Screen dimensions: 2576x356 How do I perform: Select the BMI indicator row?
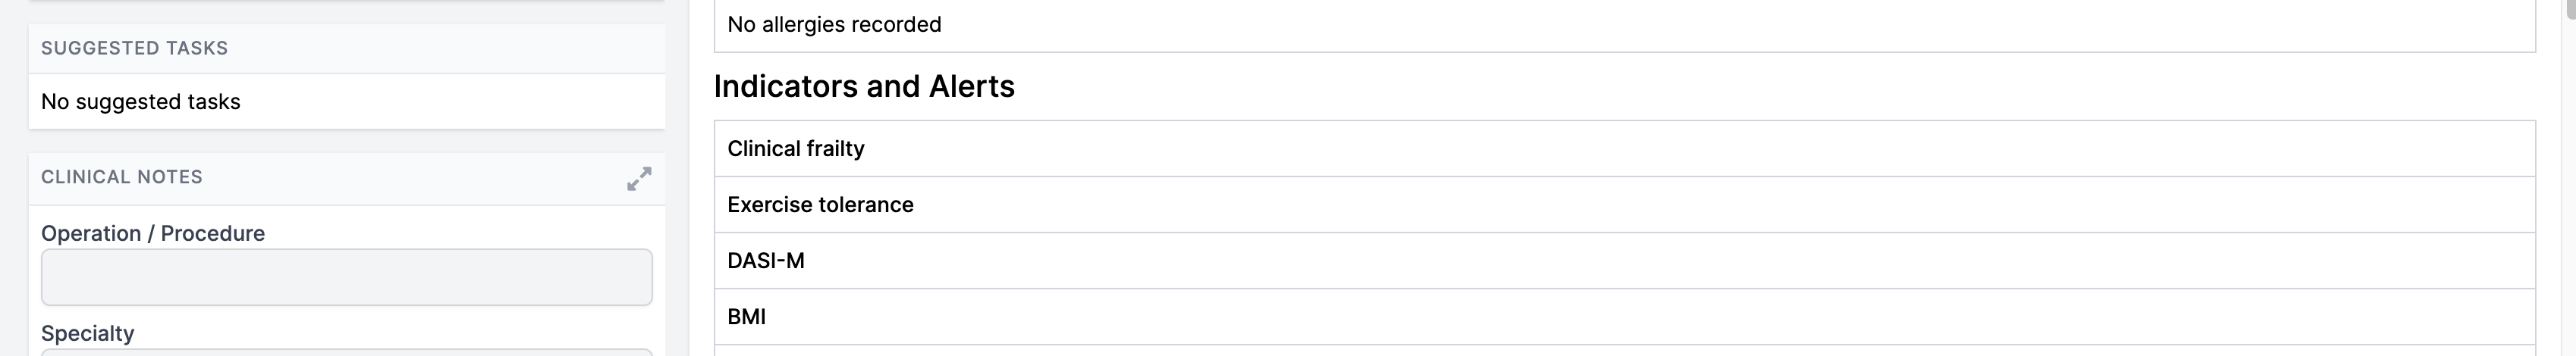click(1624, 316)
